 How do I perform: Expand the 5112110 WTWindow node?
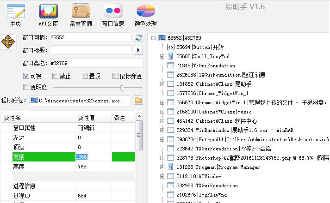pyautogui.click(x=162, y=176)
